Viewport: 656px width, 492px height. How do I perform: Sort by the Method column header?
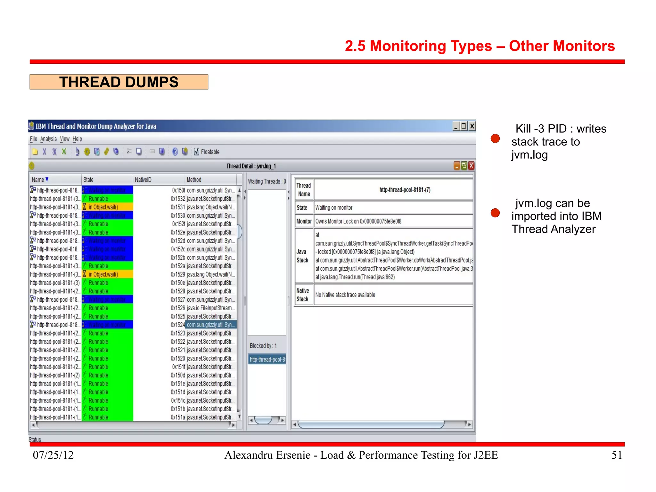pyautogui.click(x=211, y=179)
